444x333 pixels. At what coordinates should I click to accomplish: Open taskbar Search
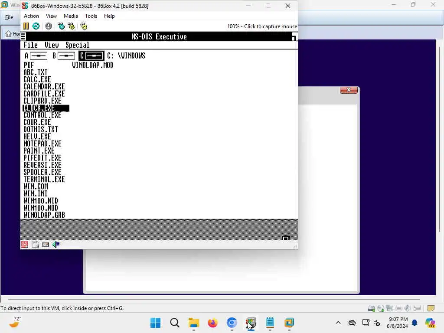point(175,323)
